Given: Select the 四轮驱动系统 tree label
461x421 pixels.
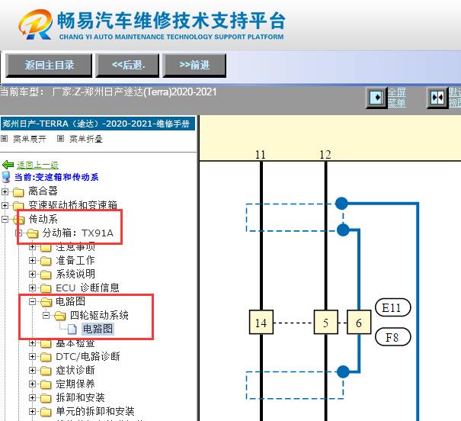Looking at the screenshot, I should coord(99,315).
